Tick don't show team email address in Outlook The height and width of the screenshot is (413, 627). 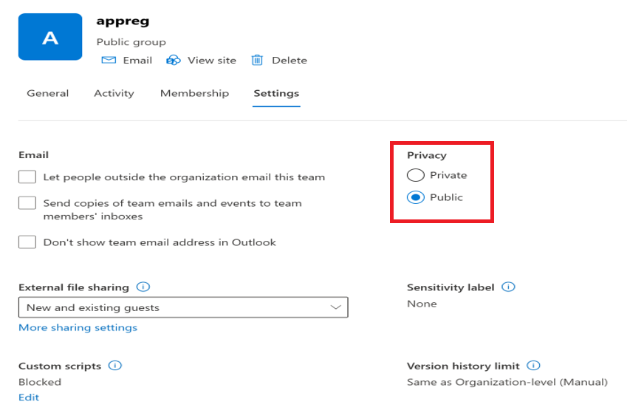[27, 242]
